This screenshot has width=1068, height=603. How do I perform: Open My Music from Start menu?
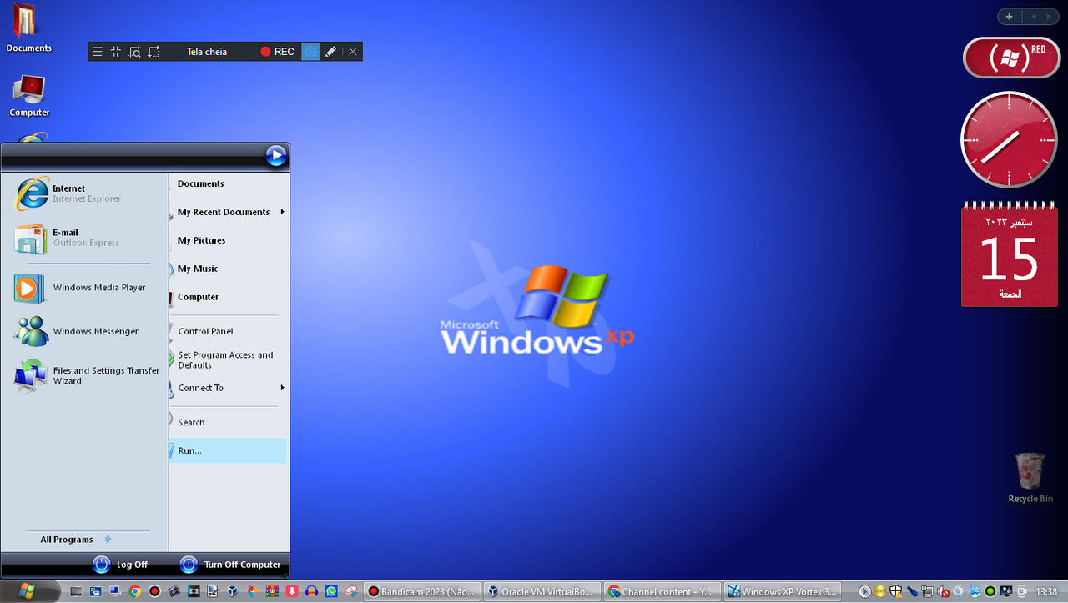coord(228,269)
